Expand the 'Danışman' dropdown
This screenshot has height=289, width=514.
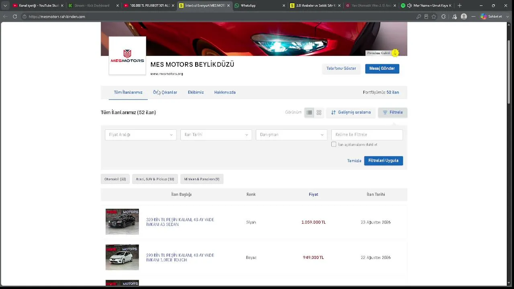[x=292, y=135]
